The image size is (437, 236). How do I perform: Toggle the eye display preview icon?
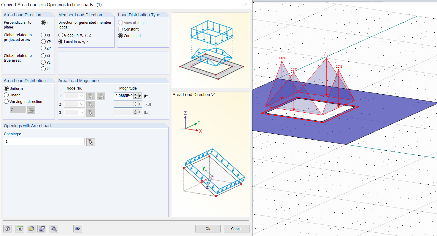[x=77, y=229]
